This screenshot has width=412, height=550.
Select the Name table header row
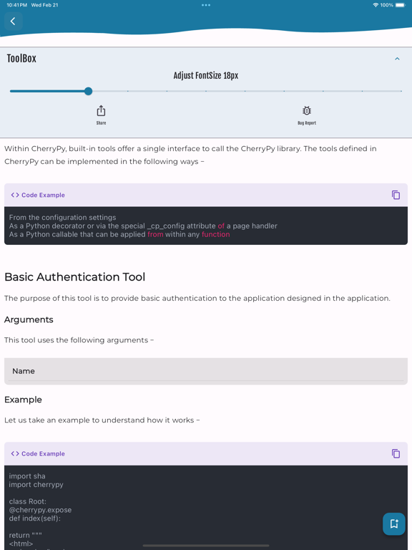pos(206,371)
